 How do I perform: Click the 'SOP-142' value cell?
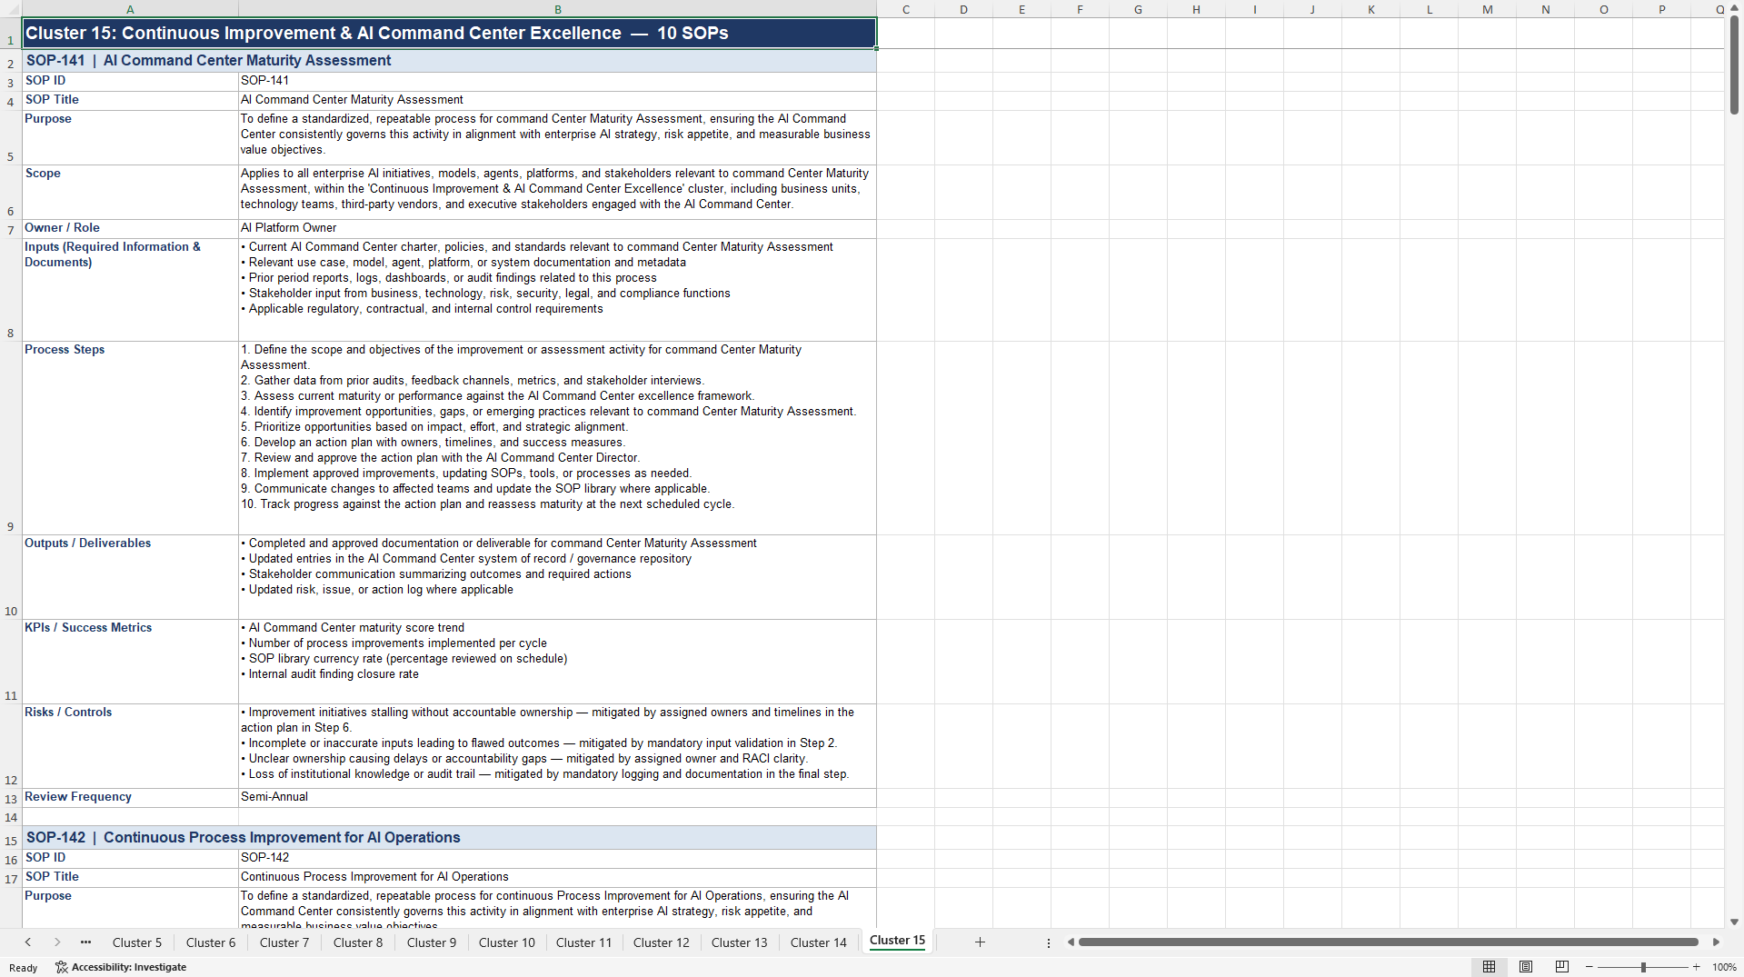557,858
